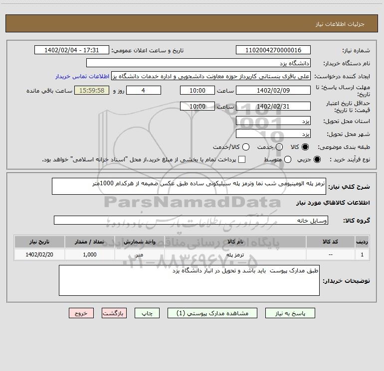Click the خروج exit button
Viewport: 384px width, 371px height.
pyautogui.click(x=81, y=313)
